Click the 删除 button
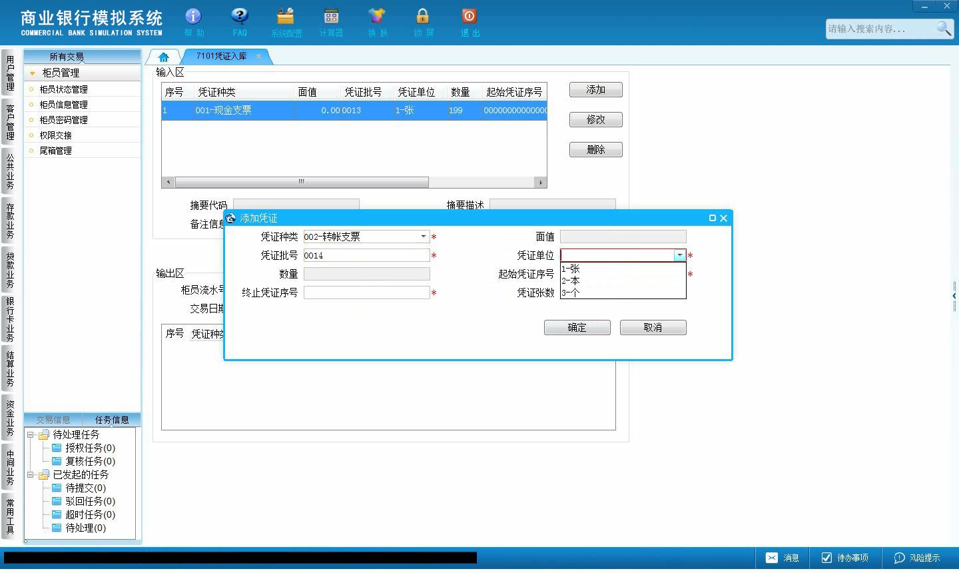The height and width of the screenshot is (573, 959). pyautogui.click(x=596, y=150)
